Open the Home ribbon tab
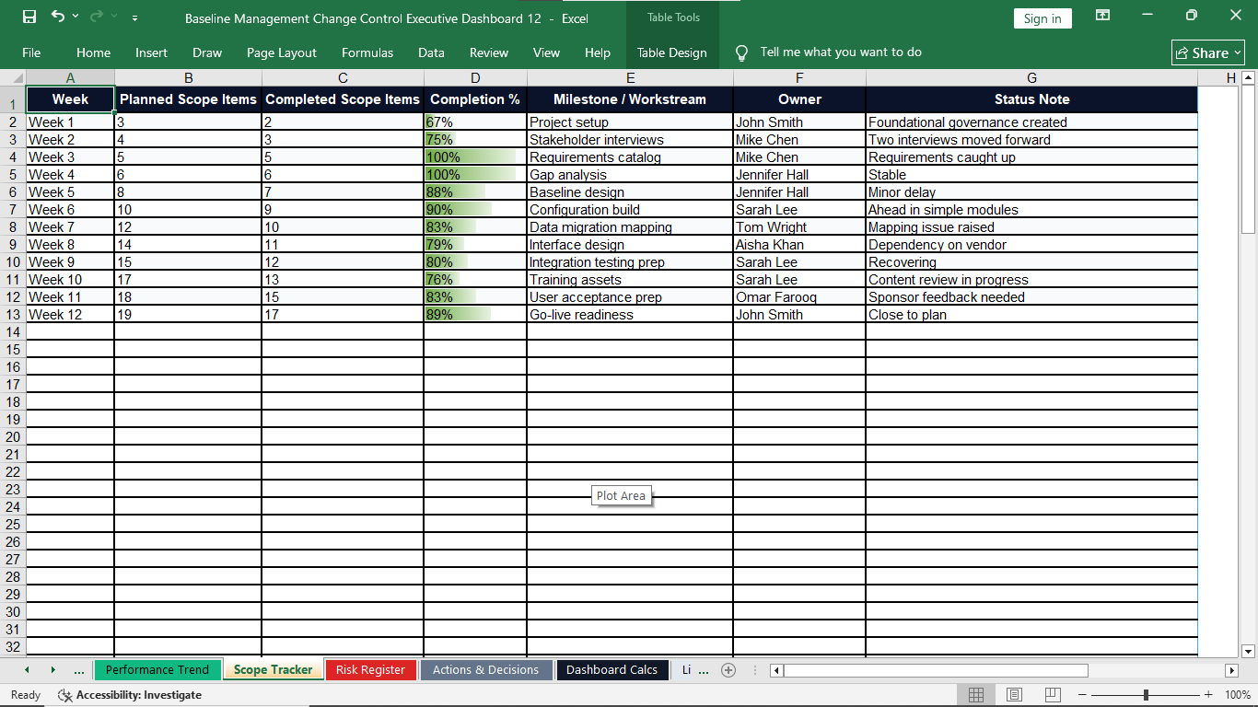Image resolution: width=1258 pixels, height=707 pixels. point(93,52)
